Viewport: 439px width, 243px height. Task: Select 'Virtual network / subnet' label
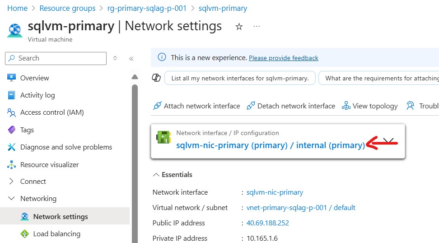pos(190,207)
